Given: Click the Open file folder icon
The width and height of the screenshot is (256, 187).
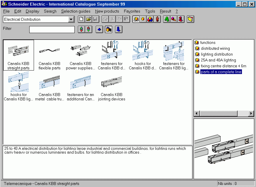Looking at the screenshot, I should pyautogui.click(x=88, y=19).
